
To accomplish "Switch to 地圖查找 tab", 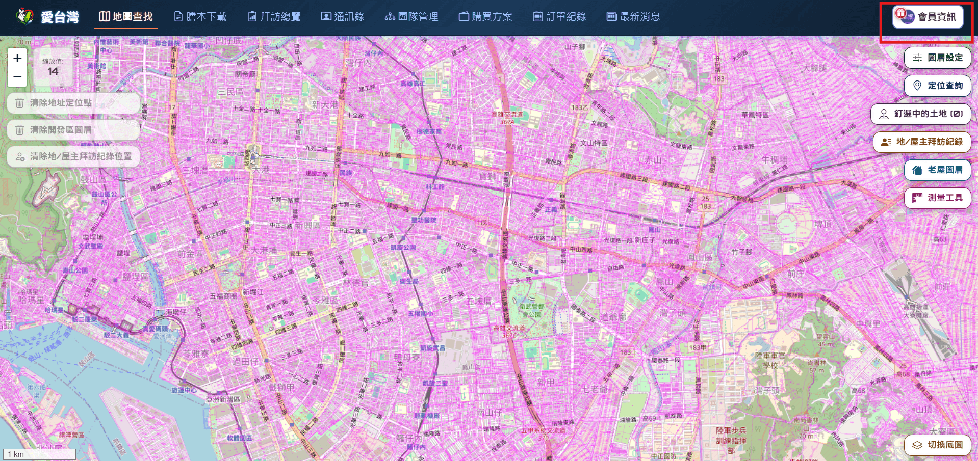I will coord(126,17).
